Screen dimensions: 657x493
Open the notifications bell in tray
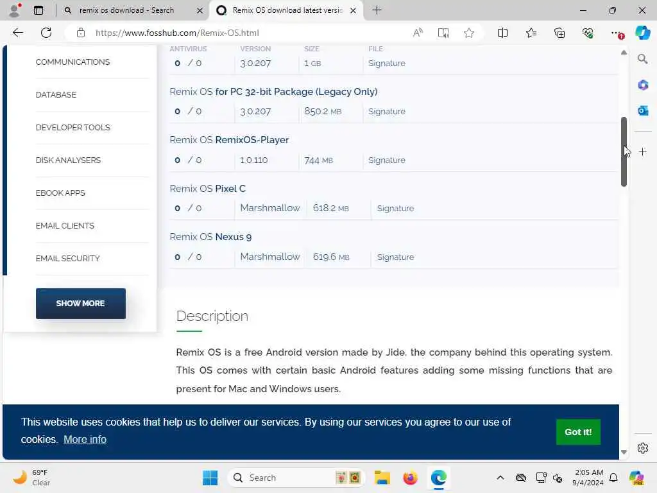[x=613, y=478]
